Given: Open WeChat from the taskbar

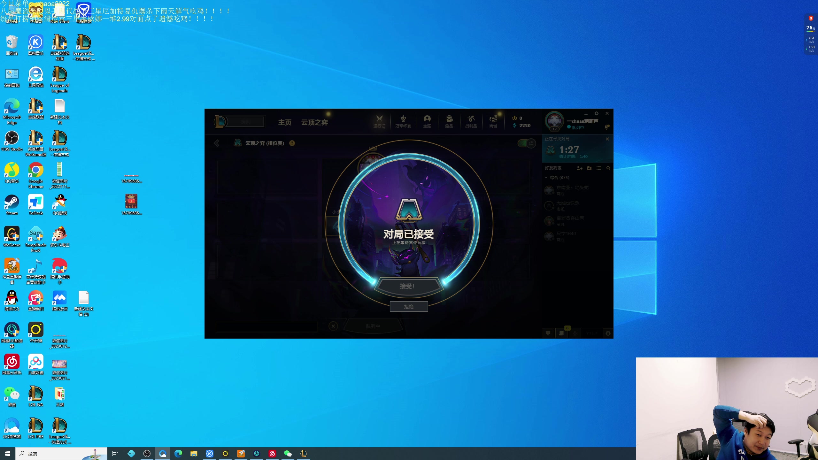Looking at the screenshot, I should [x=288, y=454].
